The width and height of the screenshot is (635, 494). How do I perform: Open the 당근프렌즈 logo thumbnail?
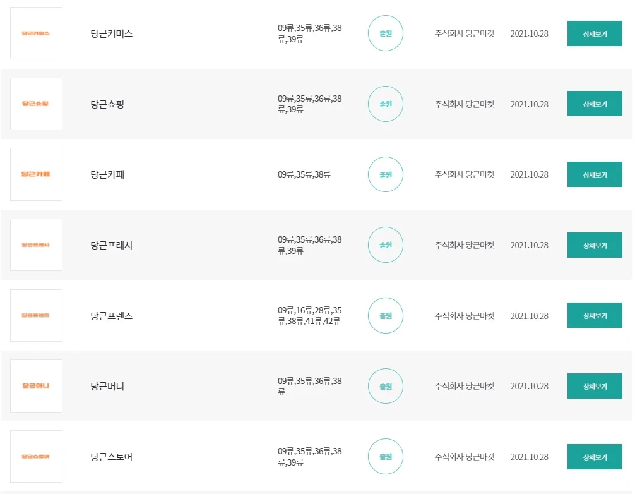pos(36,315)
